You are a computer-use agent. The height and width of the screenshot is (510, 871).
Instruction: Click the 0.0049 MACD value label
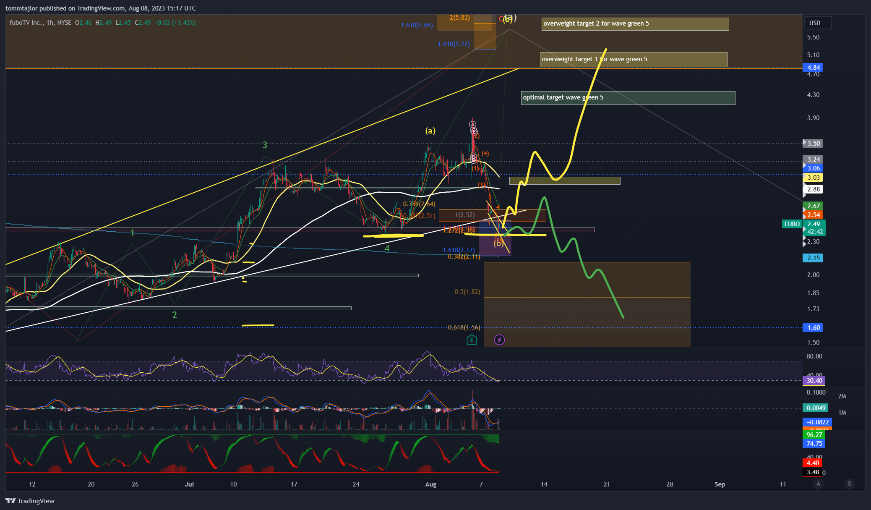[816, 408]
